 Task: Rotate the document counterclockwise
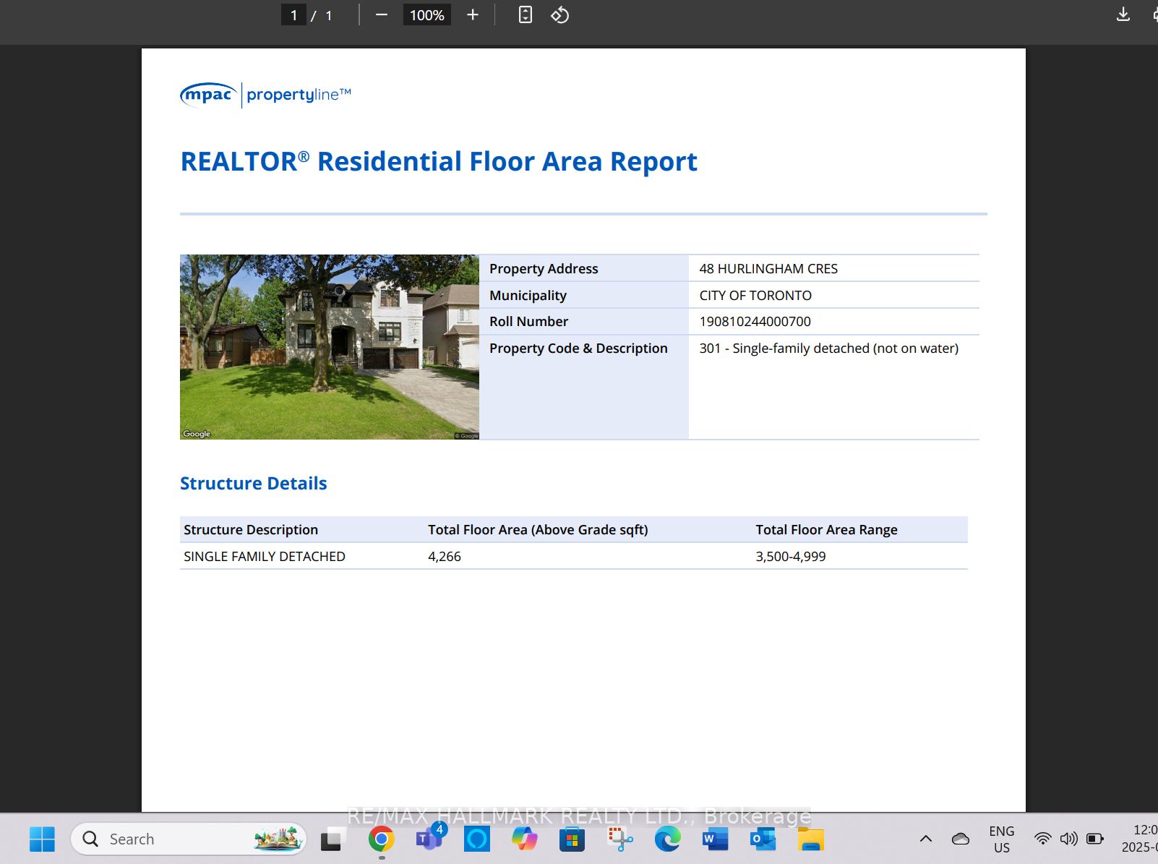(x=560, y=14)
